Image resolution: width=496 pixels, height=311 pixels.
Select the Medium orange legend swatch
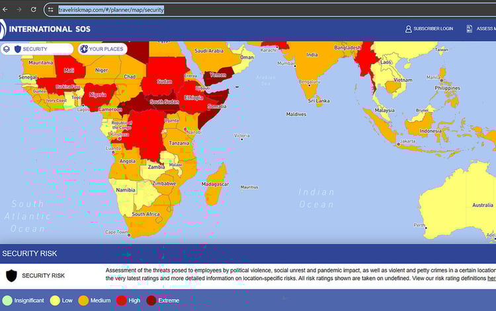click(83, 300)
